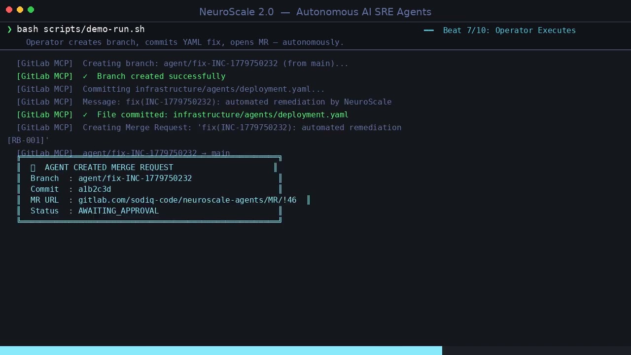Click the green checkmark next to Branch created
The height and width of the screenshot is (355, 631).
tap(85, 76)
